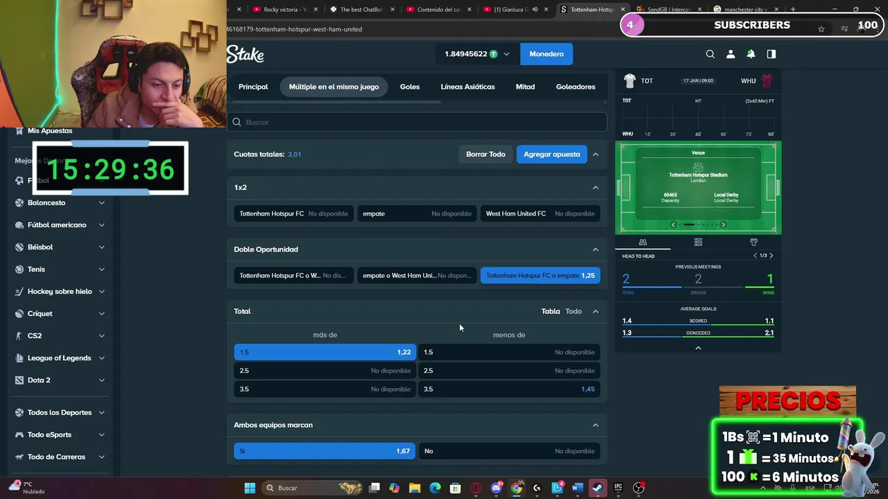
Task: Expand Baloncesto sidebar menu
Action: pos(101,203)
